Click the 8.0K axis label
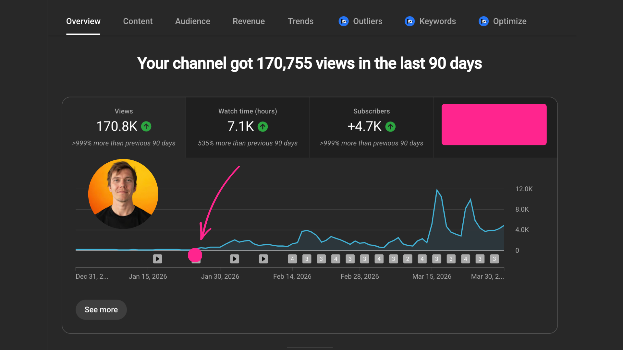This screenshot has width=623, height=350. coord(522,209)
